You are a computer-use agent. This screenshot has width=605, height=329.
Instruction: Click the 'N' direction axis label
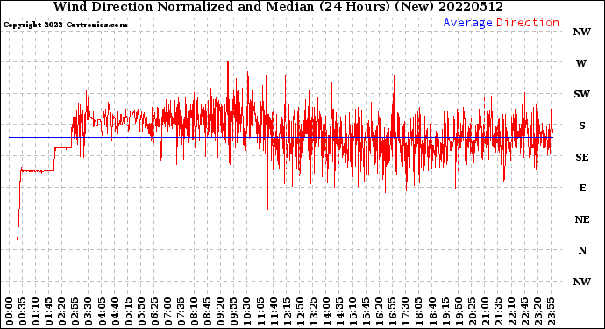coord(582,250)
